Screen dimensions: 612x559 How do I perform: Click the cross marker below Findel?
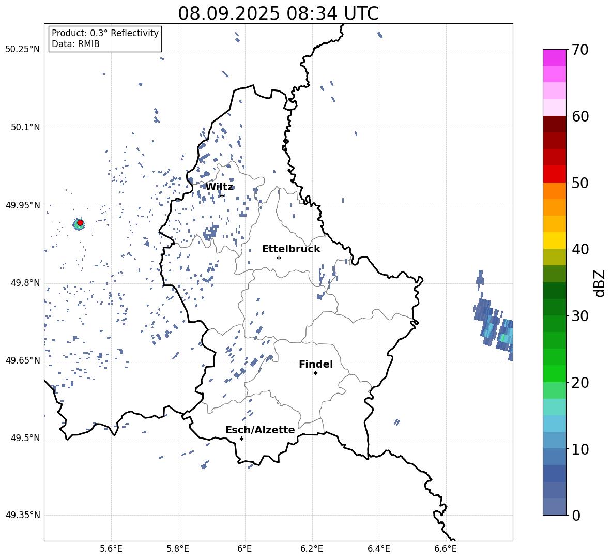pos(315,373)
